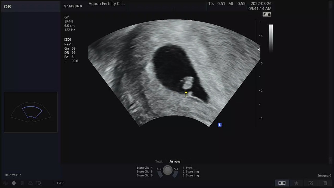Click the [2D] mode label

(x=68, y=40)
